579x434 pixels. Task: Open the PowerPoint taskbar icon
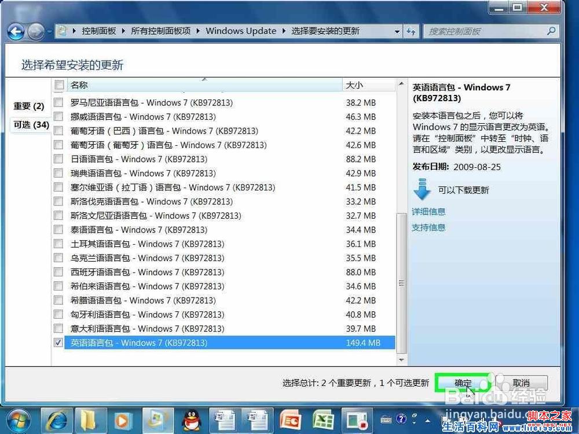290,421
